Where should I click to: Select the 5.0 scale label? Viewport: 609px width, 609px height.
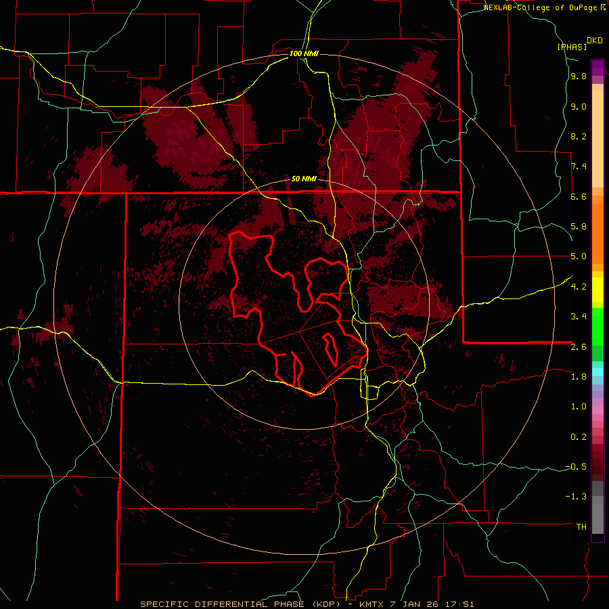(579, 256)
